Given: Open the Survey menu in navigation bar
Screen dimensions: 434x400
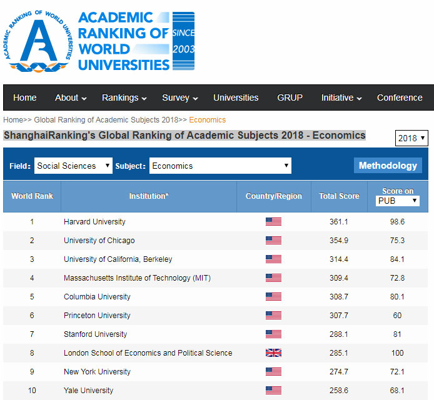Looking at the screenshot, I should click(180, 97).
